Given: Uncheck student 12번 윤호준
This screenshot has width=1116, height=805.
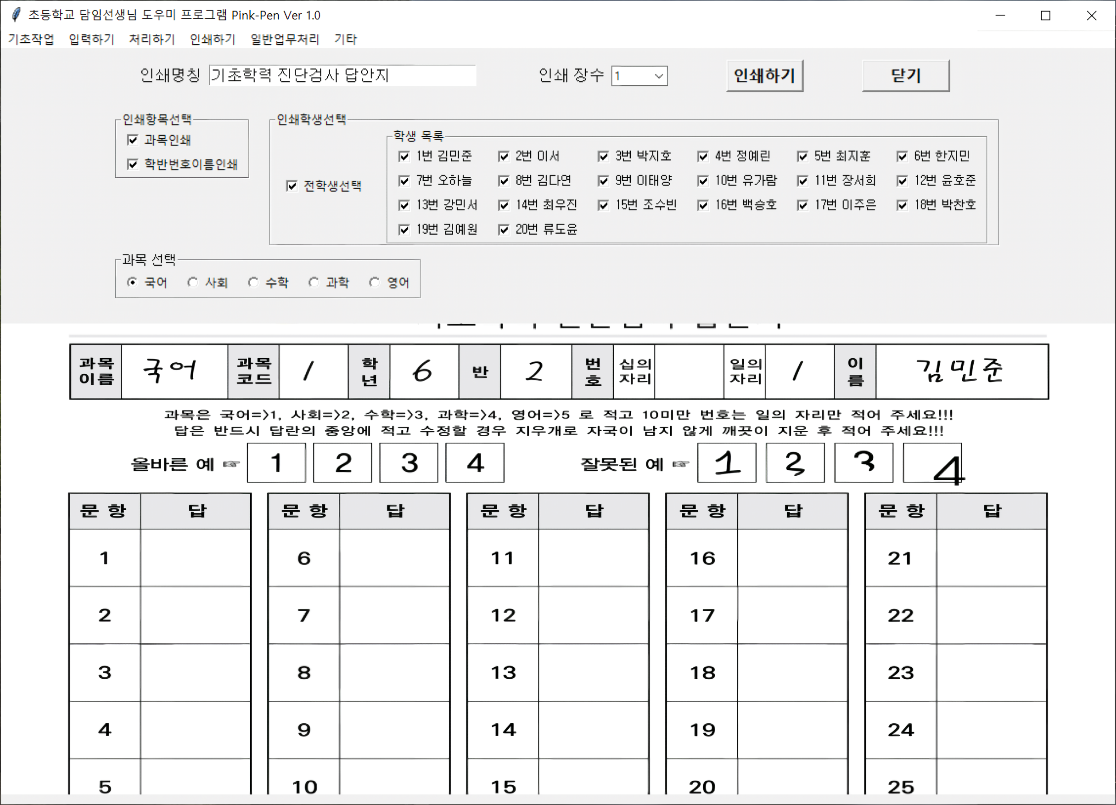Looking at the screenshot, I should 902,180.
